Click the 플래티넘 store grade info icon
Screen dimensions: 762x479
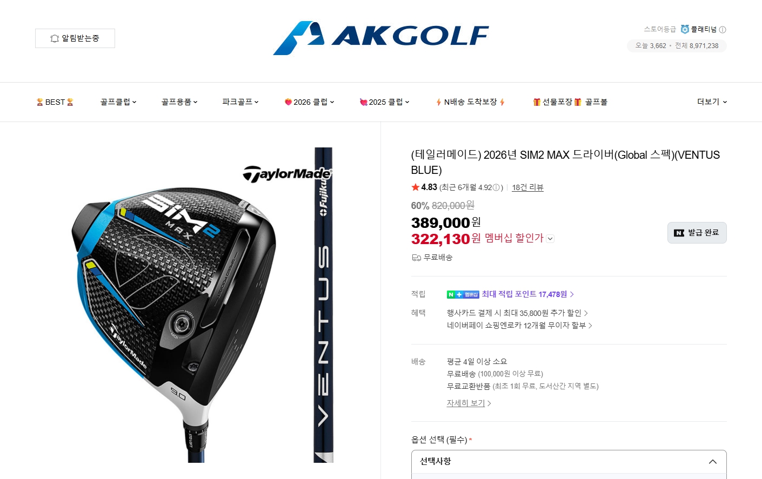click(723, 30)
